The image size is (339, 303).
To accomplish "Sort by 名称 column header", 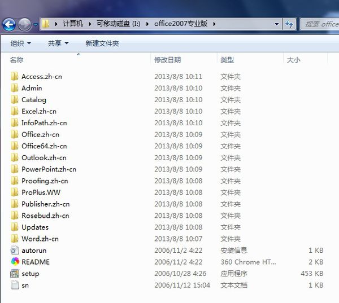I will tap(16, 60).
